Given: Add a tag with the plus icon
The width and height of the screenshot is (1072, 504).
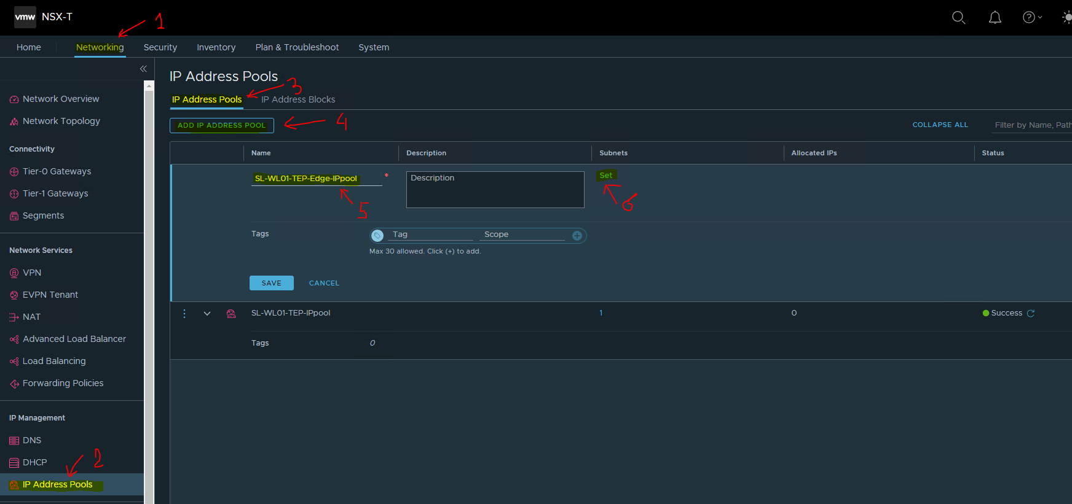Looking at the screenshot, I should [577, 236].
